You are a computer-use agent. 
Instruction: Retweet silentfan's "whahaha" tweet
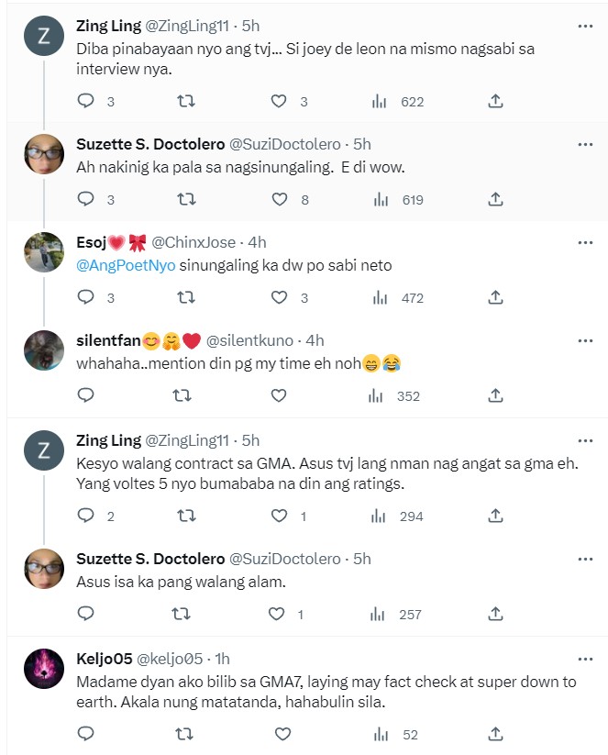[183, 395]
